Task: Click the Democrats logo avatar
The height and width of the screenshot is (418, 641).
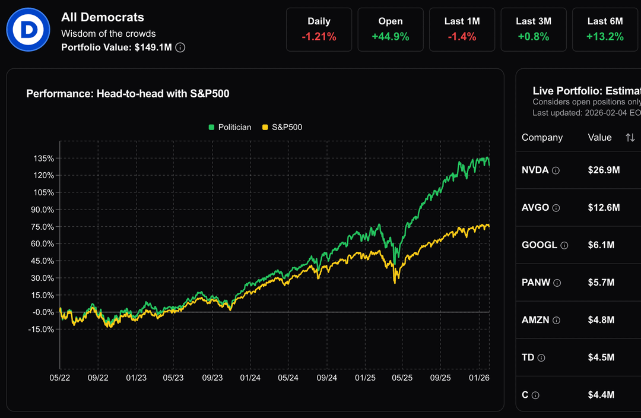Action: click(28, 30)
